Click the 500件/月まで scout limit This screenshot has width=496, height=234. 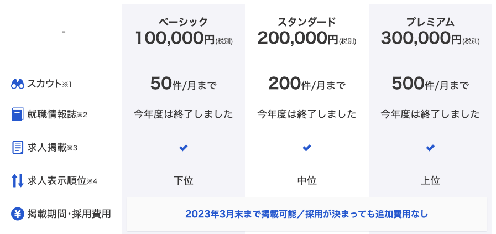point(430,84)
